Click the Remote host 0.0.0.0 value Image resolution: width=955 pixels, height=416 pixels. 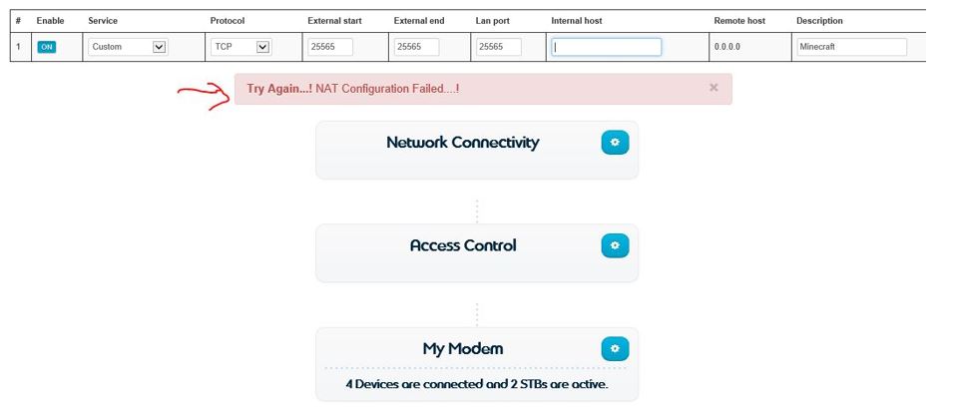pos(726,47)
